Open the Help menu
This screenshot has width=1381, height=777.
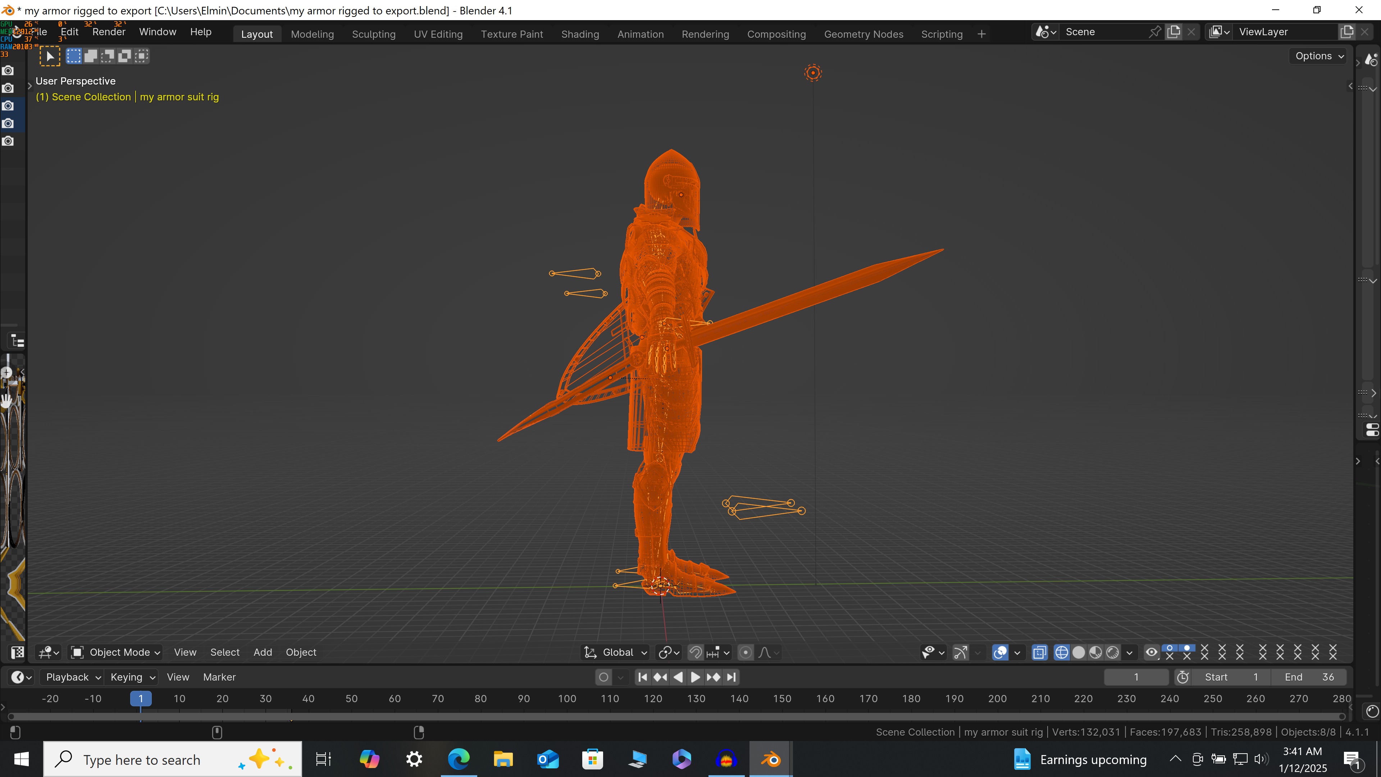click(x=201, y=32)
